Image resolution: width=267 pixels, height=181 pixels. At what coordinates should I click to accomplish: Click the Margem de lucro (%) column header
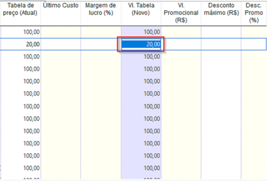coord(101,13)
